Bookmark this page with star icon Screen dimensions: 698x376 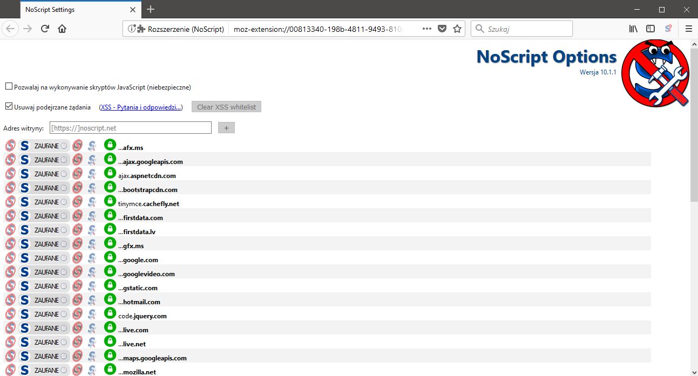(457, 29)
